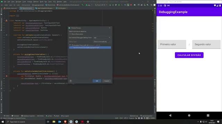Open the Tools menu

[x=50, y=2]
